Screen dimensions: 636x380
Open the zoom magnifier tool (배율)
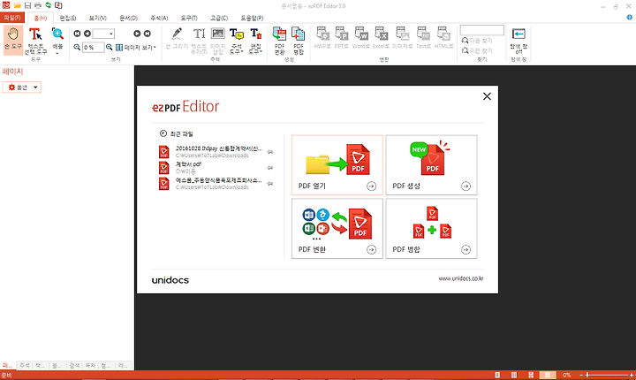pos(57,41)
